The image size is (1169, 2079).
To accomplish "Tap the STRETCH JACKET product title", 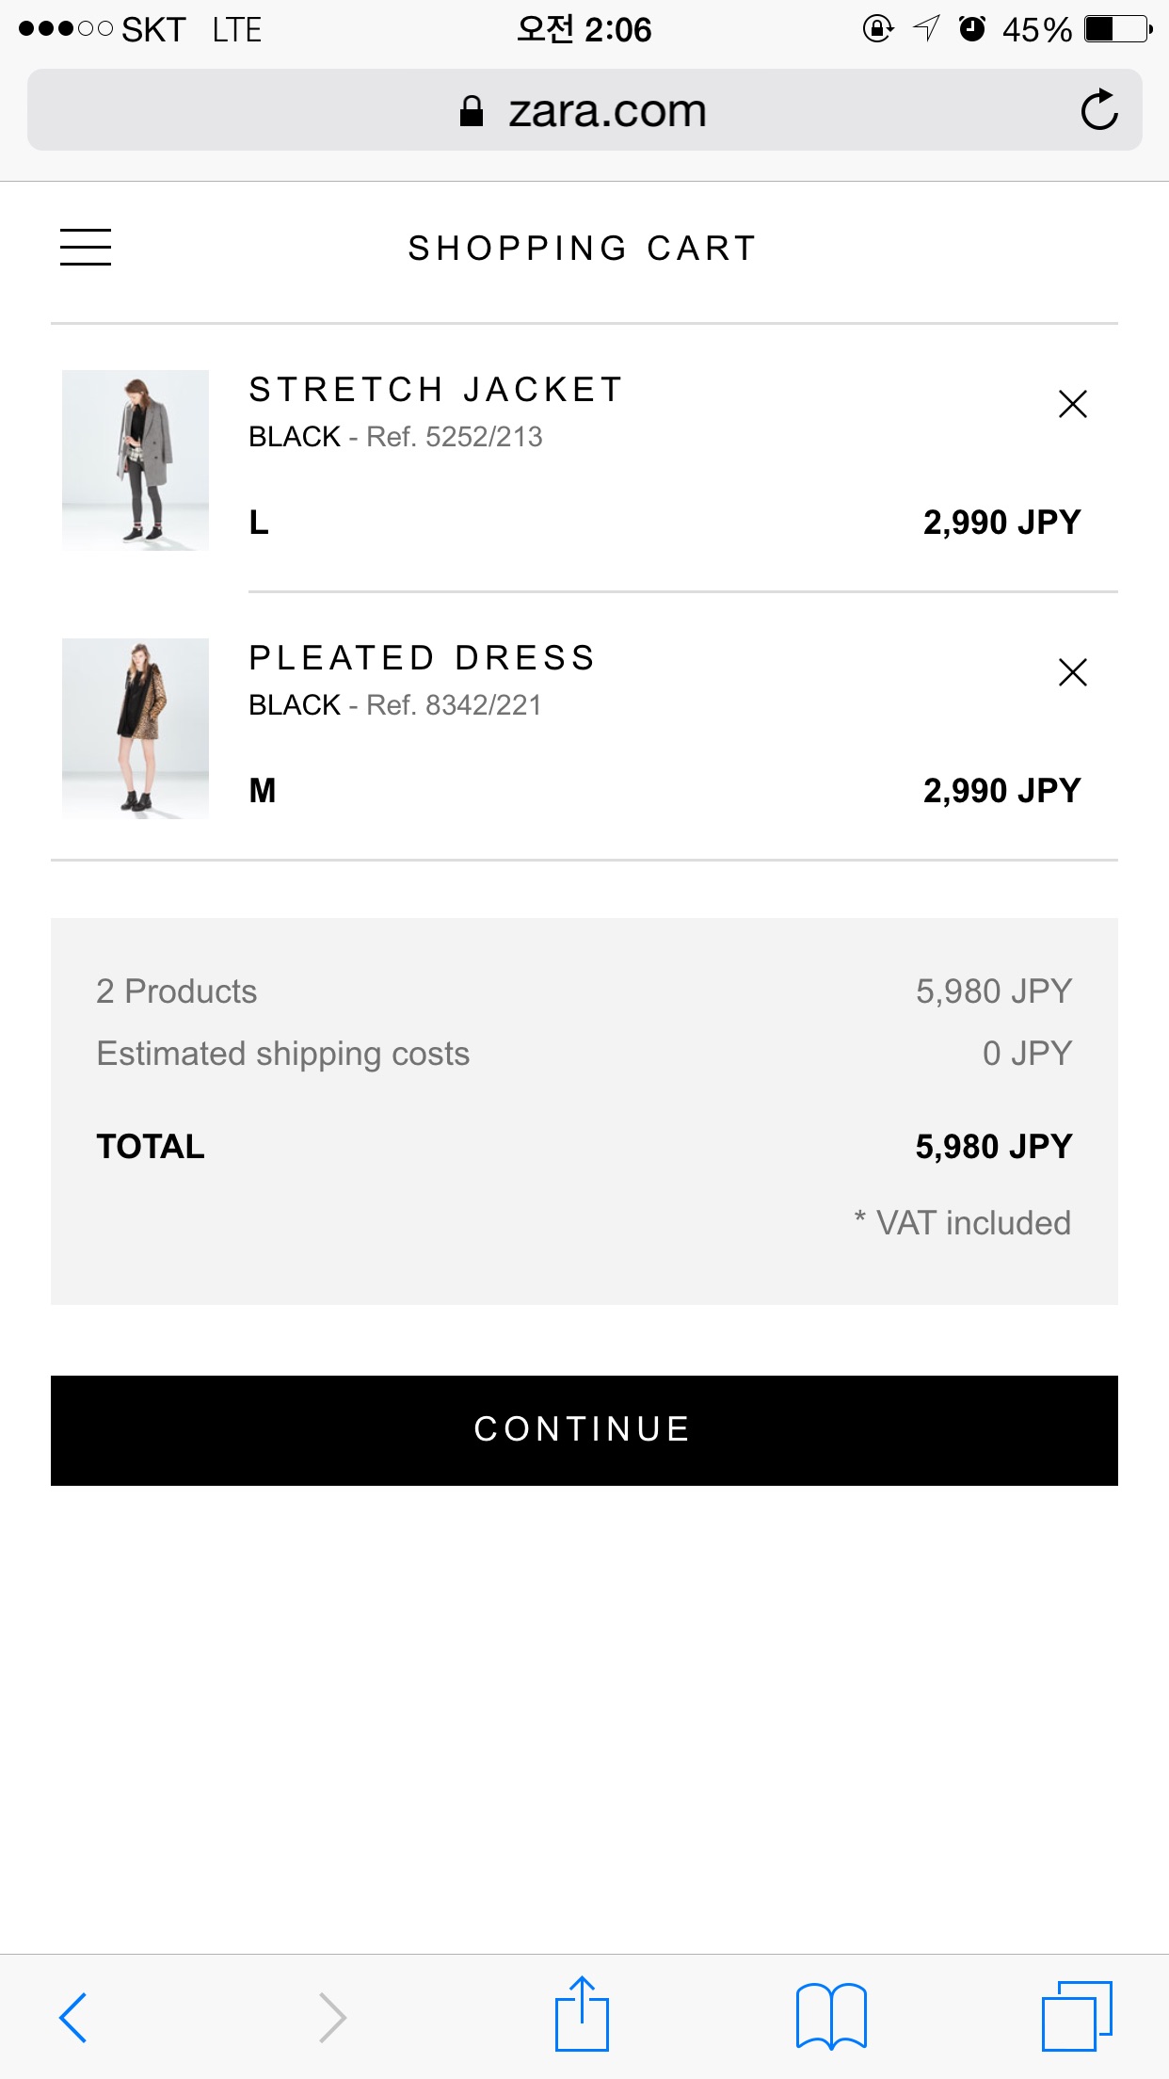I will tap(436, 390).
